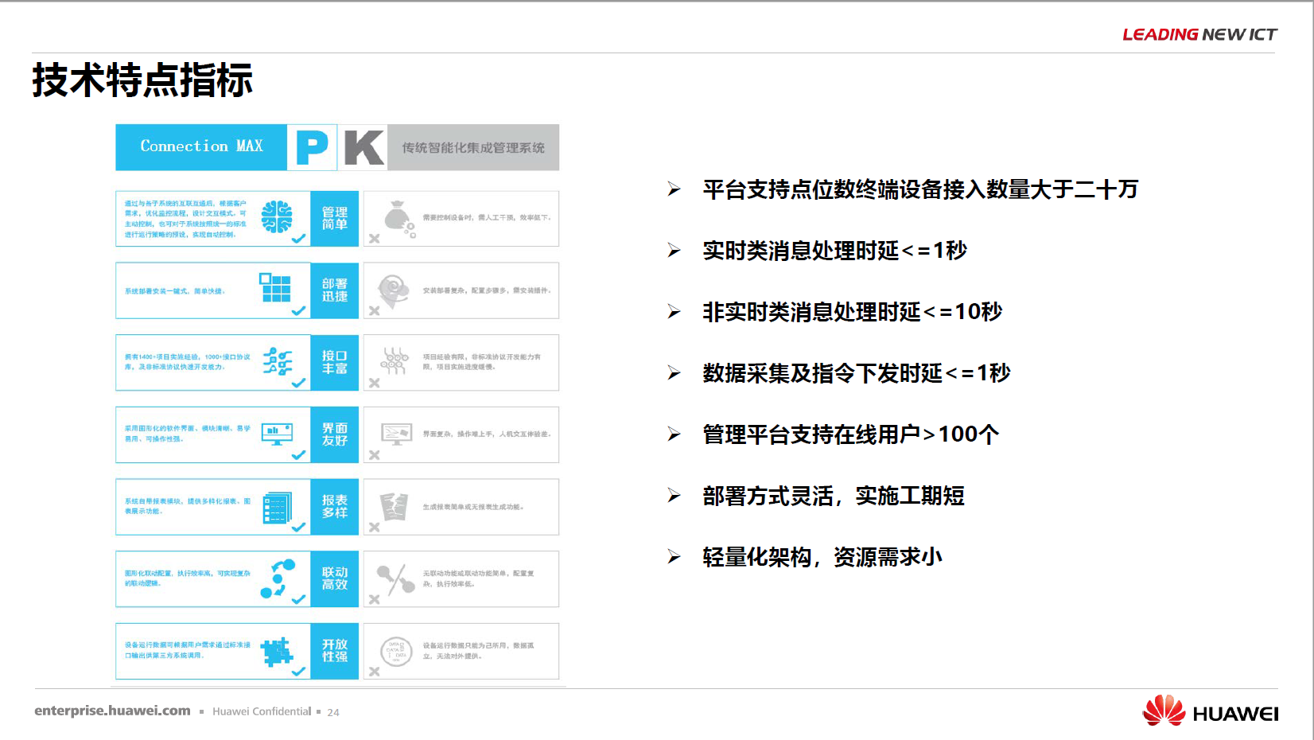Click the blue checkmark in the 管理简单 card

tap(298, 238)
